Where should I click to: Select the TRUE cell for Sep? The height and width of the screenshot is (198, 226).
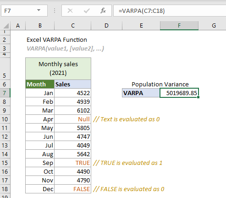[x=72, y=163]
